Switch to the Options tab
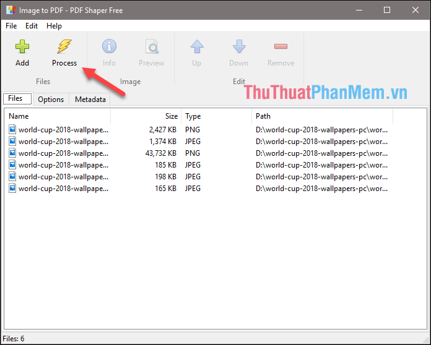Image resolution: width=431 pixels, height=345 pixels. click(51, 100)
